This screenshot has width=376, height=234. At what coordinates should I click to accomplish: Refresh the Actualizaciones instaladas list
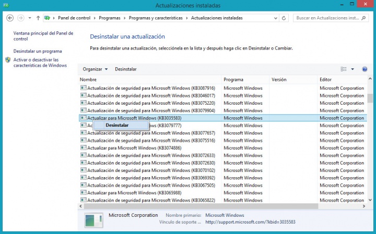coord(284,18)
